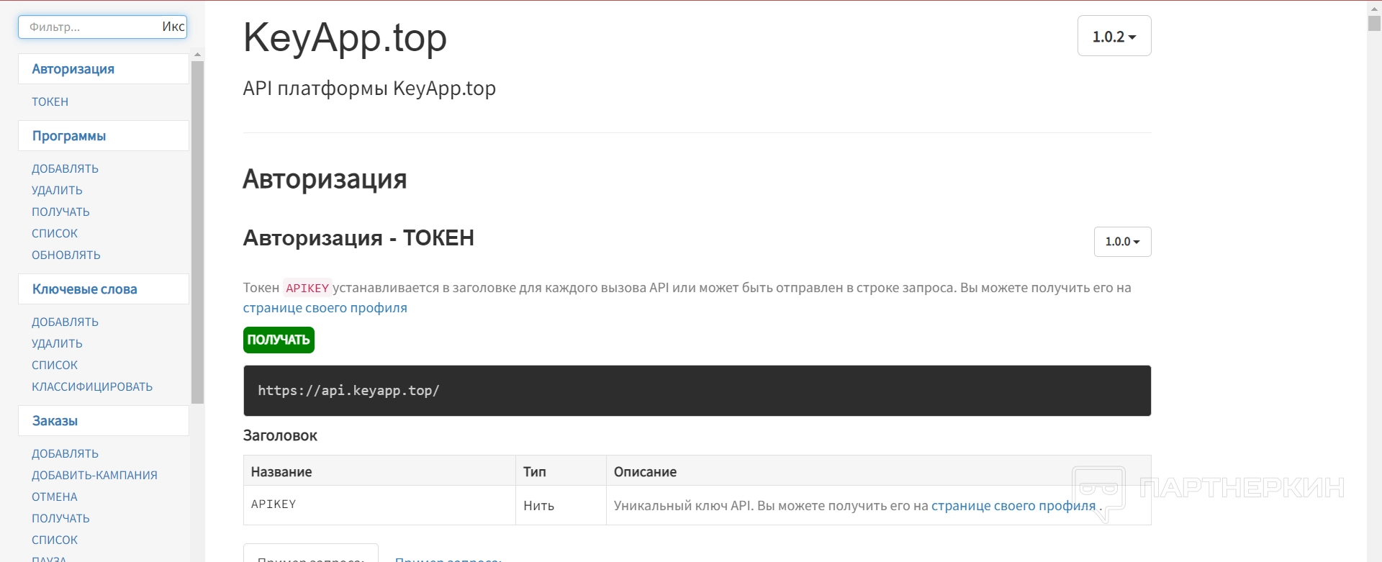The image size is (1382, 562).
Task: Follow the profile page link below the token description
Action: 325,308
